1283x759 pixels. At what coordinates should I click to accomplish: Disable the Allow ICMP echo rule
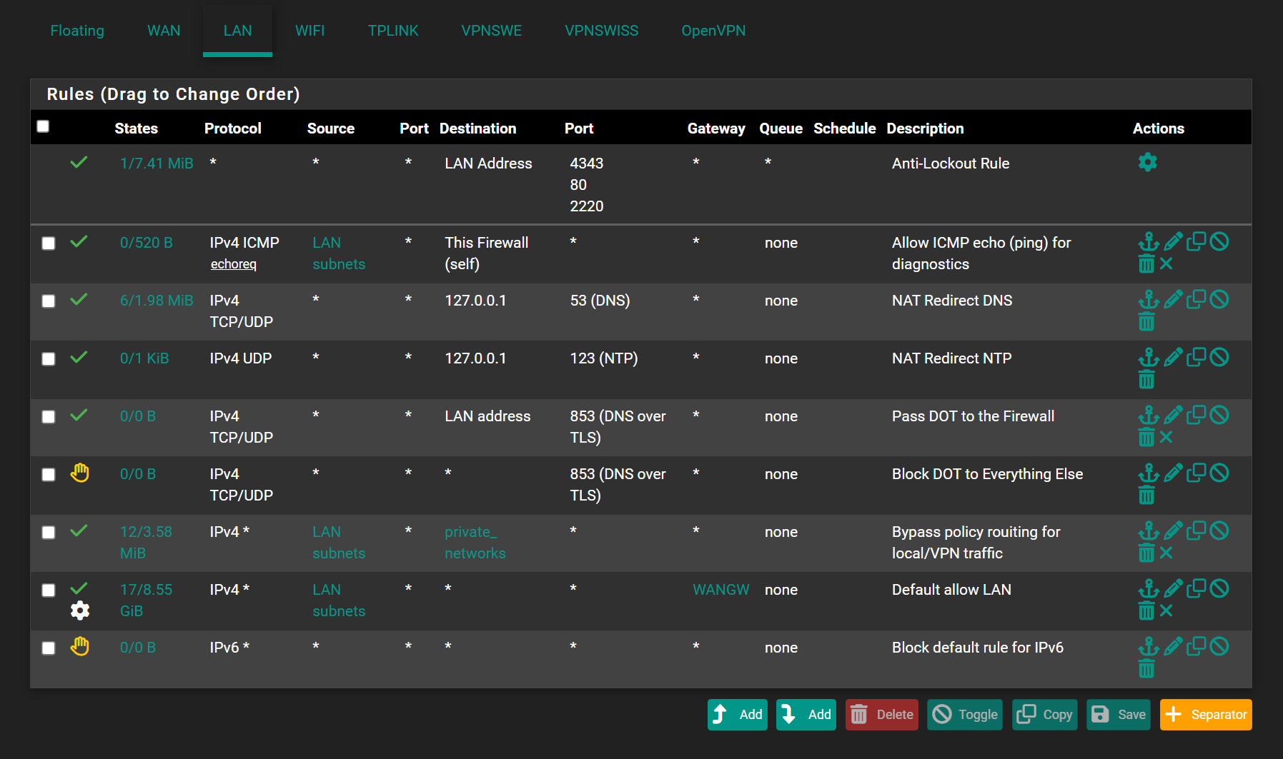1219,241
